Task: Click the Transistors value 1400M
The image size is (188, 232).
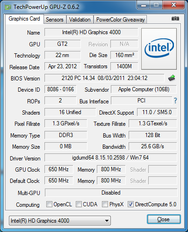Action: click(124, 66)
